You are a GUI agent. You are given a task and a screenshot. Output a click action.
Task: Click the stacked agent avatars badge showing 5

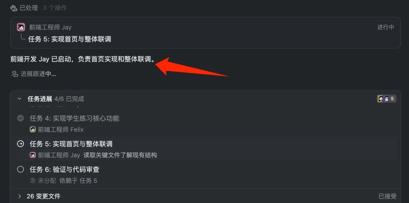387,99
